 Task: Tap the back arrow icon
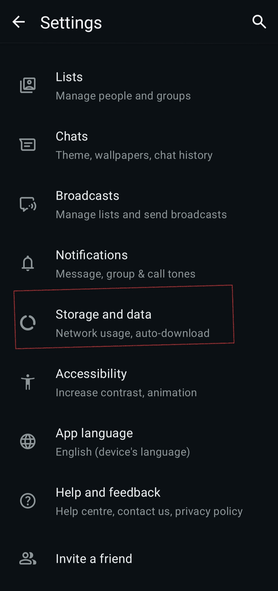pos(19,22)
